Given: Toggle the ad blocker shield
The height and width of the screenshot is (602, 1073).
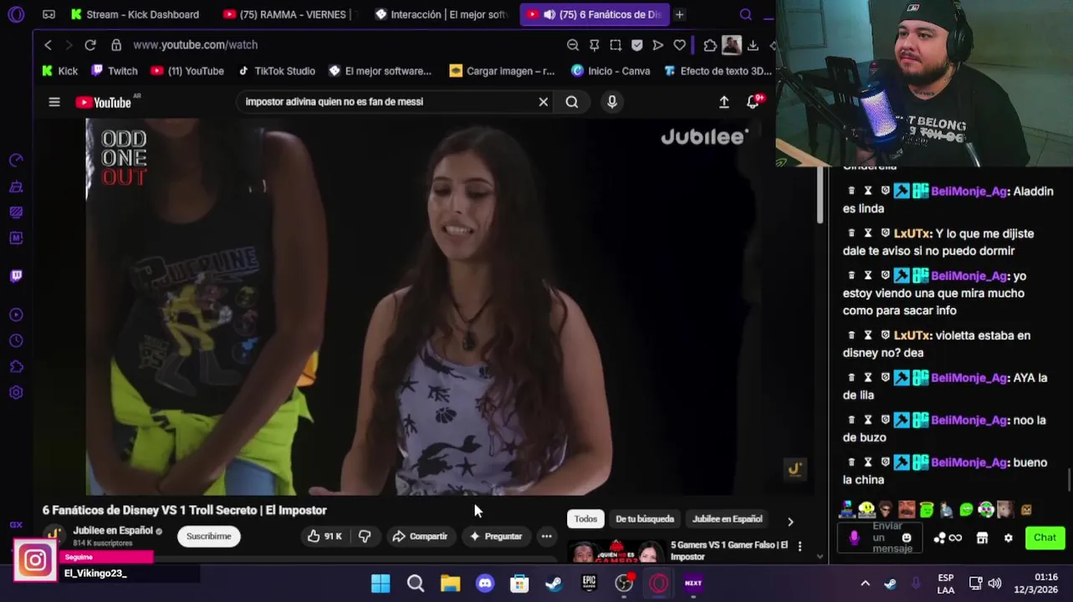Looking at the screenshot, I should coord(636,45).
